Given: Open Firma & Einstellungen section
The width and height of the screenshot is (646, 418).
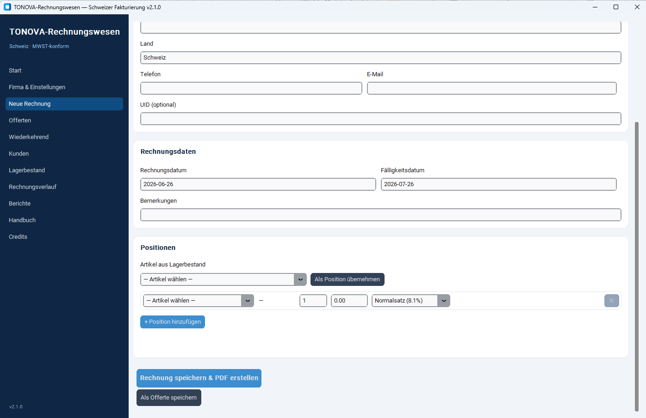Looking at the screenshot, I should click(64, 87).
